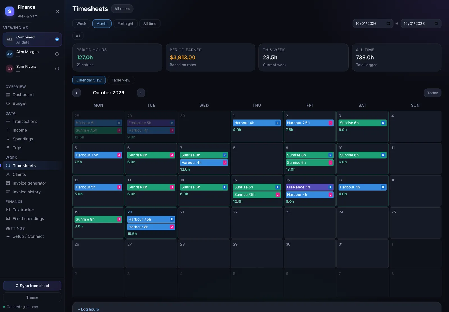
Task: Click the Transactions list icon
Action: tap(8, 121)
